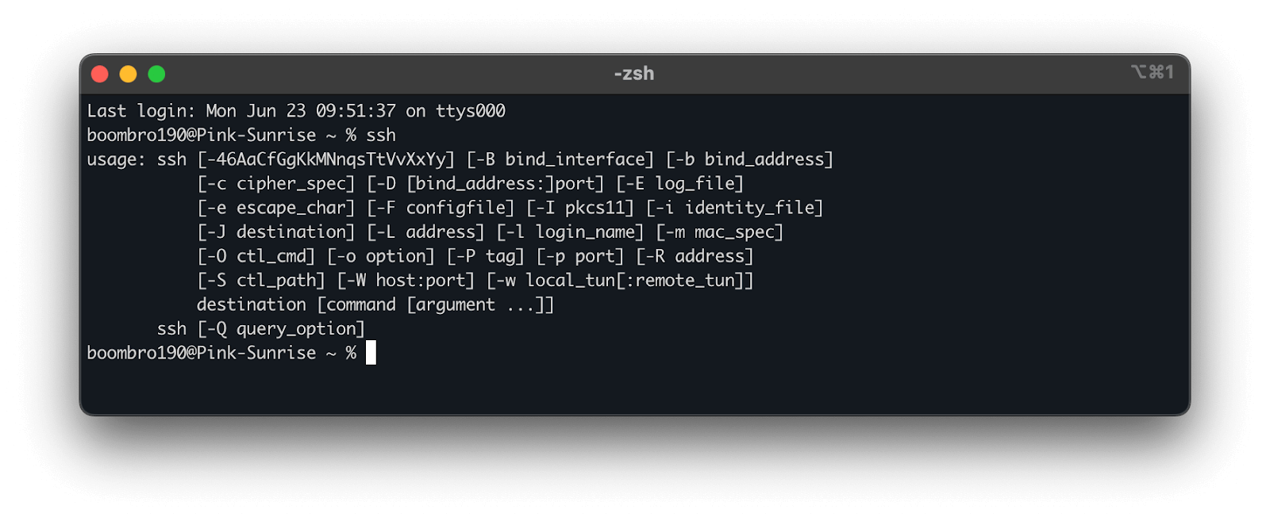Click the yellow minimize traffic light
1270x521 pixels.
[128, 73]
